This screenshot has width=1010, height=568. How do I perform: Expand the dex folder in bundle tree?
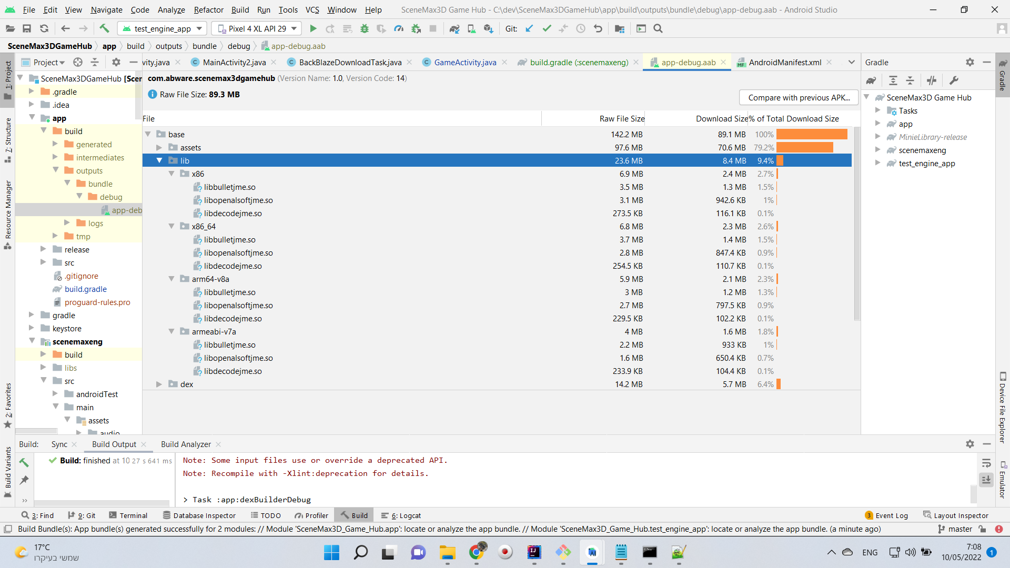point(159,384)
